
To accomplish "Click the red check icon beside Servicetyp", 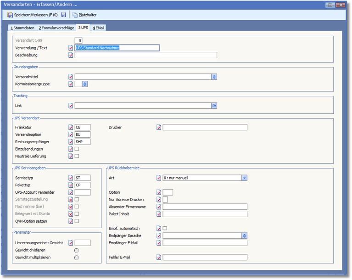I will [x=71, y=178].
